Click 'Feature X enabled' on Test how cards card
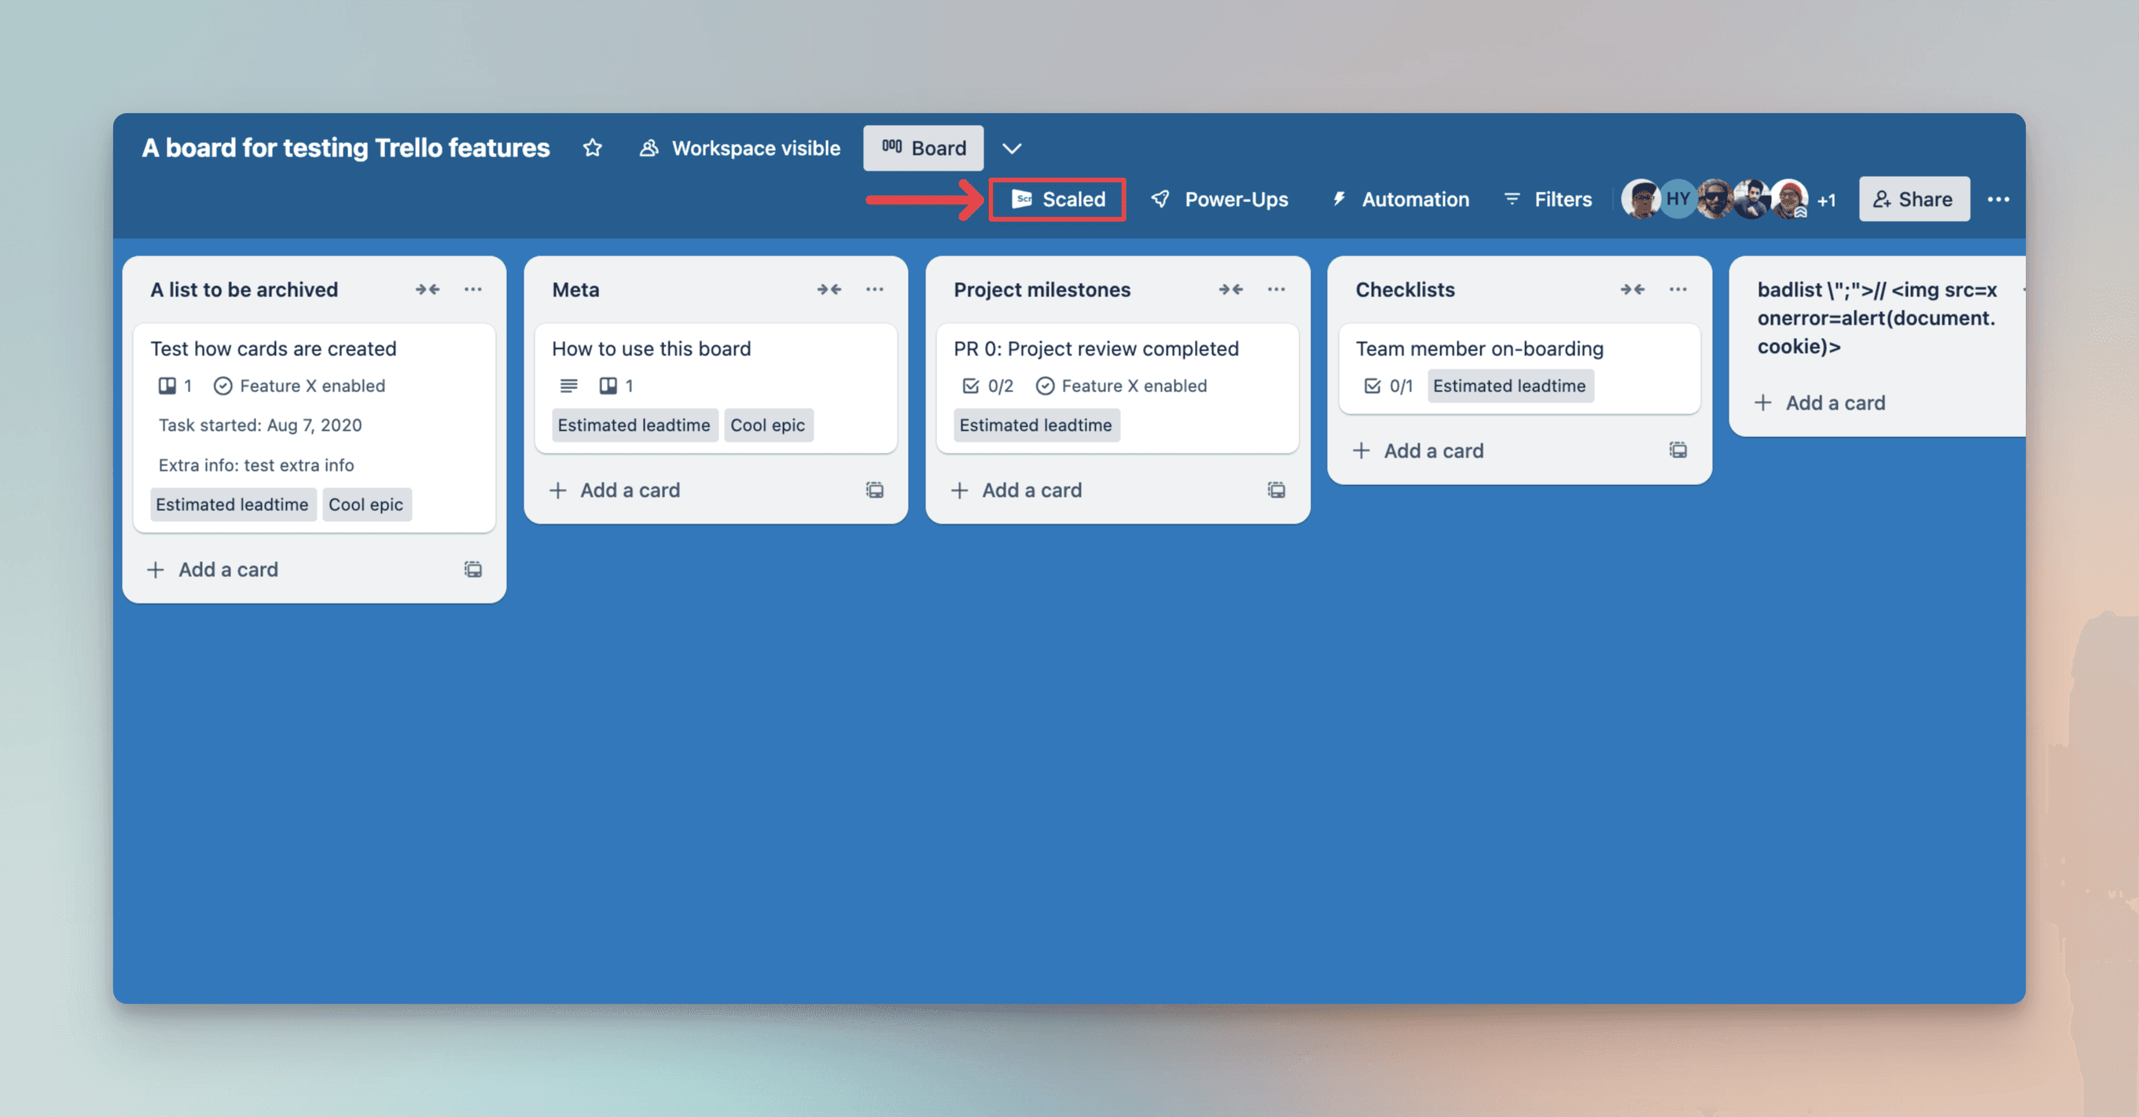This screenshot has width=2139, height=1117. tap(300, 386)
